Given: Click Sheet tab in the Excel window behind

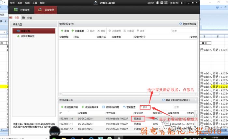Looking at the screenshot, I should pyautogui.click(x=4, y=130).
